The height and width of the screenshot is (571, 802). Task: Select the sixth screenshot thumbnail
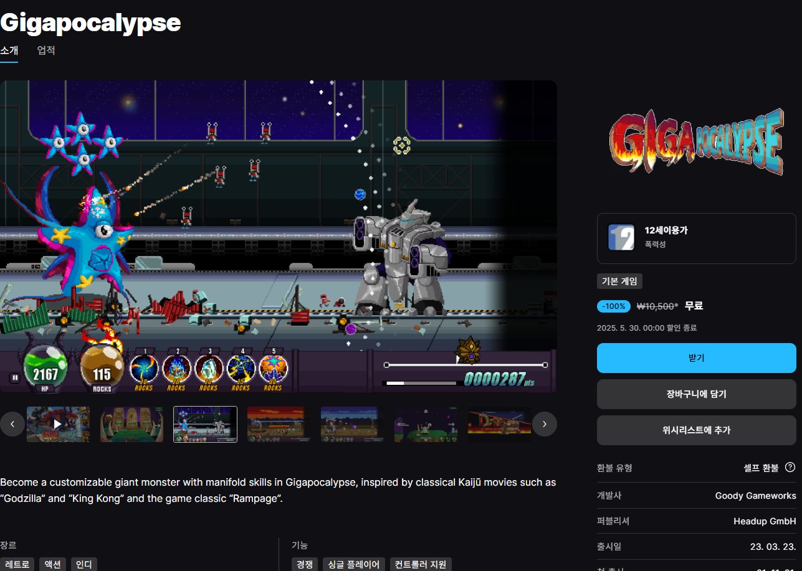coord(426,424)
